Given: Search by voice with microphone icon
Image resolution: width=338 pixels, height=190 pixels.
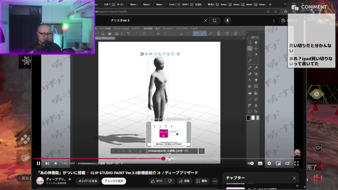Looking at the screenshot, I should coord(227,21).
